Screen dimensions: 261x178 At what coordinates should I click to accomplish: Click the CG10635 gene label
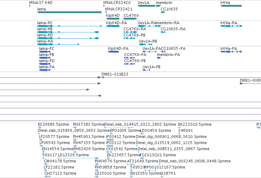(x=169, y=9)
